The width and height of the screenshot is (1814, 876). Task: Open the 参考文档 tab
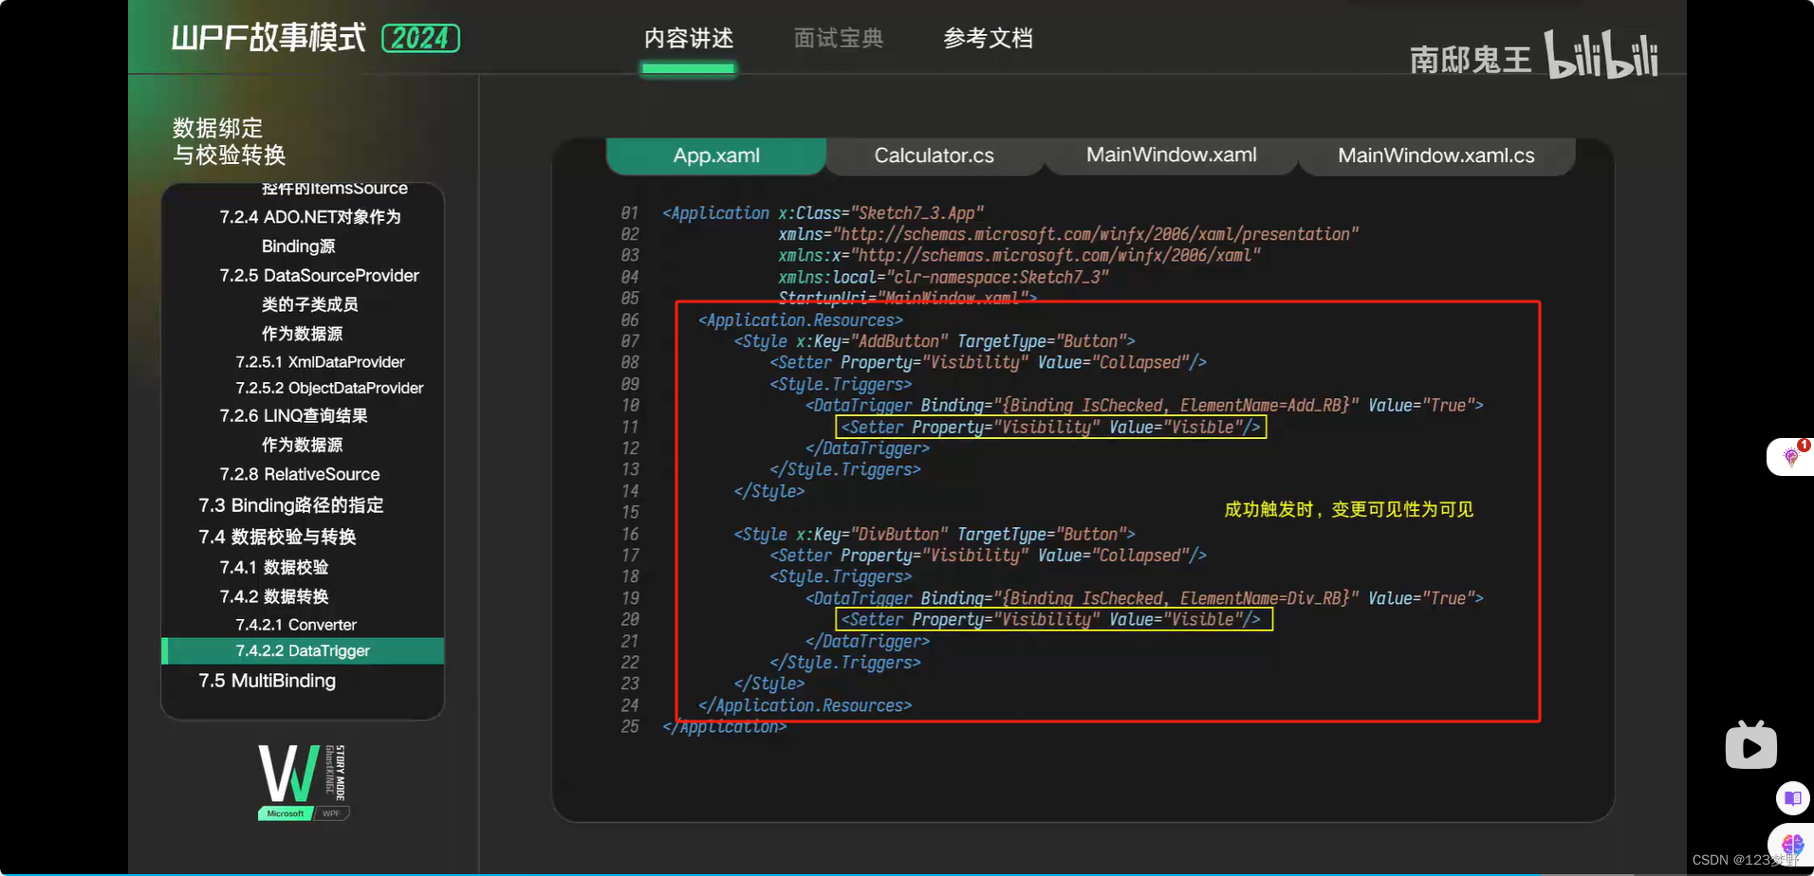pyautogui.click(x=988, y=38)
